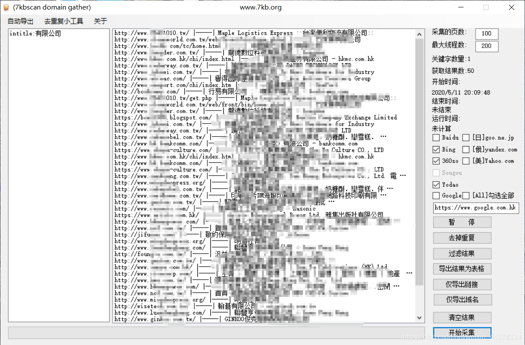Open the 关于 menu

100,21
